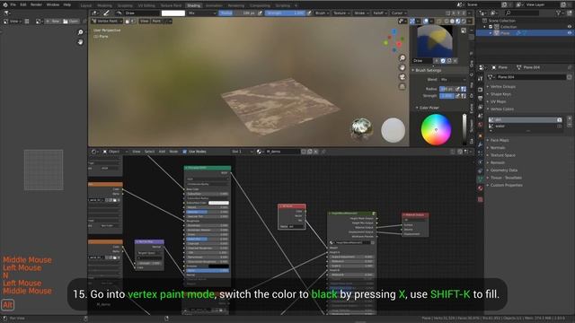This screenshot has height=323, width=575.
Task: Open the Brush dropdown in tool header
Action: [x=322, y=13]
